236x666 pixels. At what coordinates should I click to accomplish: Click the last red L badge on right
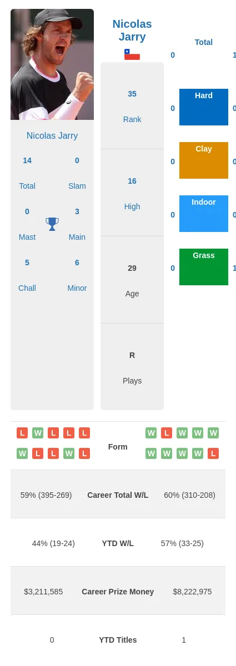[x=213, y=453]
